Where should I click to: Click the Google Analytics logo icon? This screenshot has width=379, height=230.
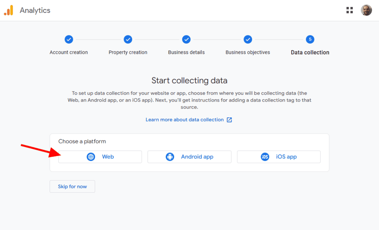(x=9, y=10)
